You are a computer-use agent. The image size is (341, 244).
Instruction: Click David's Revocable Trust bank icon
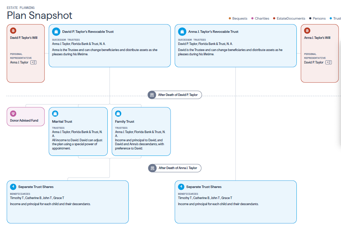click(x=56, y=31)
